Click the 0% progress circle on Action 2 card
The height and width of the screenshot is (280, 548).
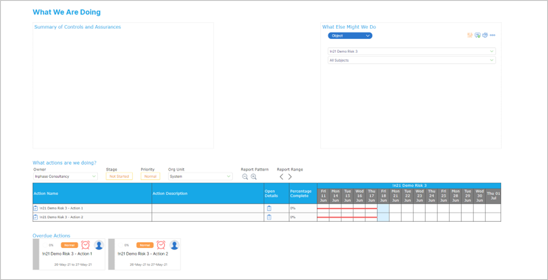(x=120, y=245)
